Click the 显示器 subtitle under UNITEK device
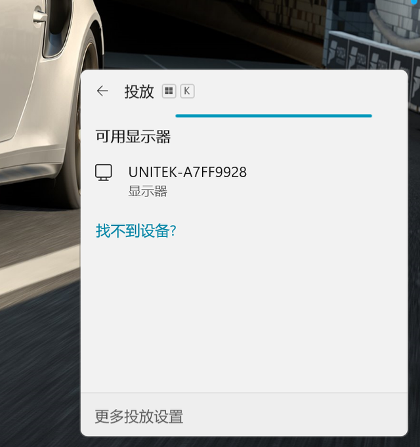Screen dimensions: 420x447 pyautogui.click(x=148, y=191)
